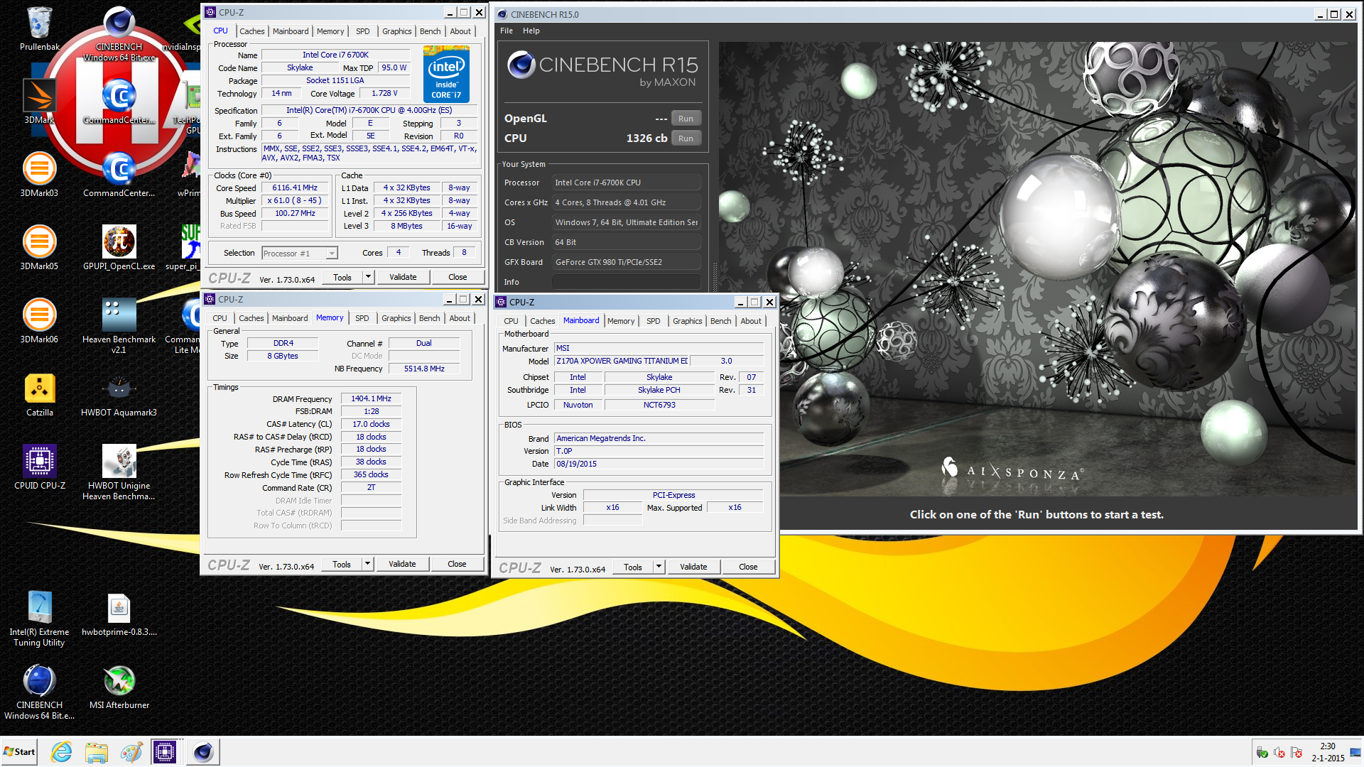This screenshot has height=767, width=1364.
Task: Open the Prullenbak recycle bin icon
Action: pos(39,28)
